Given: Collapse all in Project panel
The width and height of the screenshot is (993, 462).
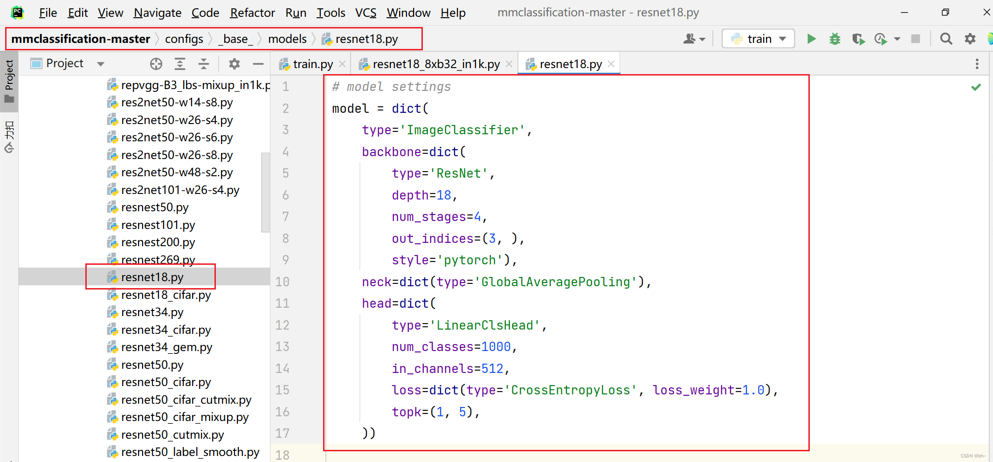Looking at the screenshot, I should click(x=204, y=64).
